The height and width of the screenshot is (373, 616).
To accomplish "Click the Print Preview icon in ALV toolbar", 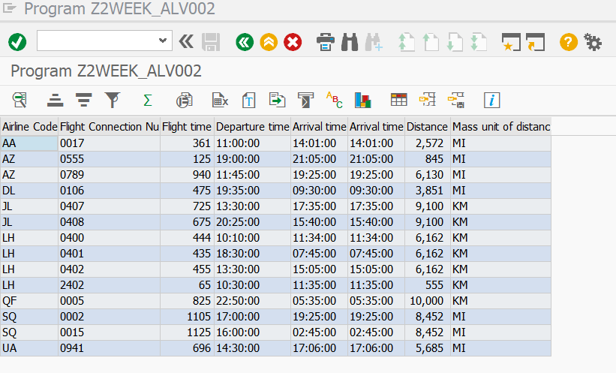I will (x=185, y=101).
